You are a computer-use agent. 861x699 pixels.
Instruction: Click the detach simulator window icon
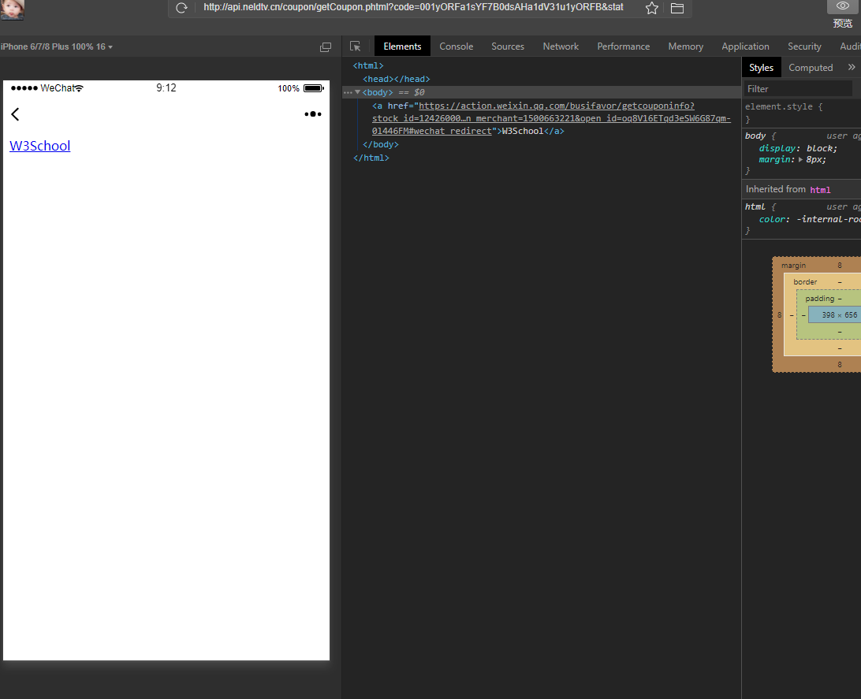[x=326, y=47]
